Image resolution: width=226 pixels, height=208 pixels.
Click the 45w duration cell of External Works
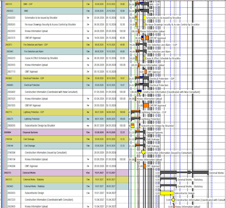click(88, 173)
